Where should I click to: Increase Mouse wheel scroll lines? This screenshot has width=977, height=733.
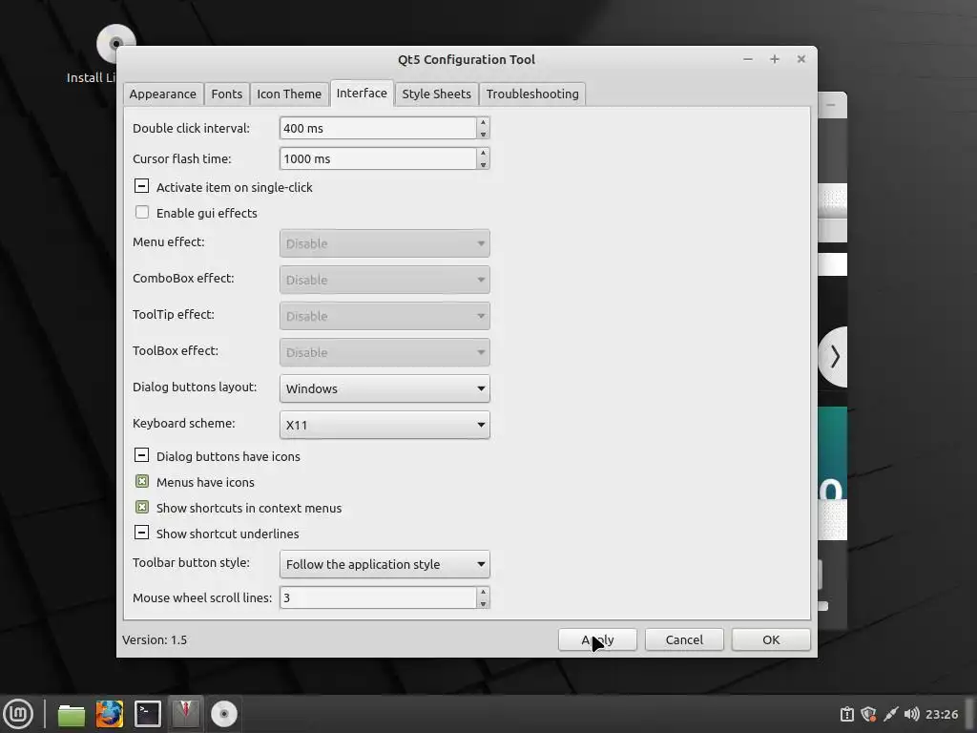point(483,592)
